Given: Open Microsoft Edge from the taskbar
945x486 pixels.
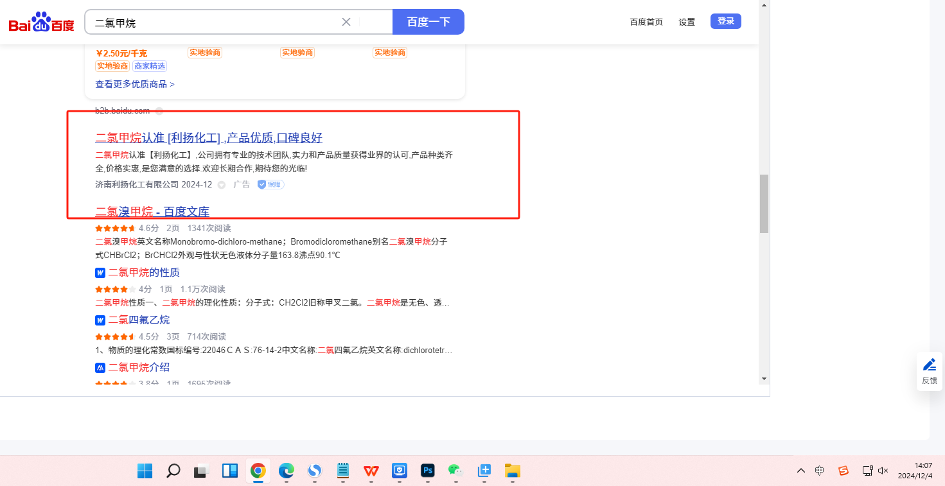Looking at the screenshot, I should tap(286, 471).
